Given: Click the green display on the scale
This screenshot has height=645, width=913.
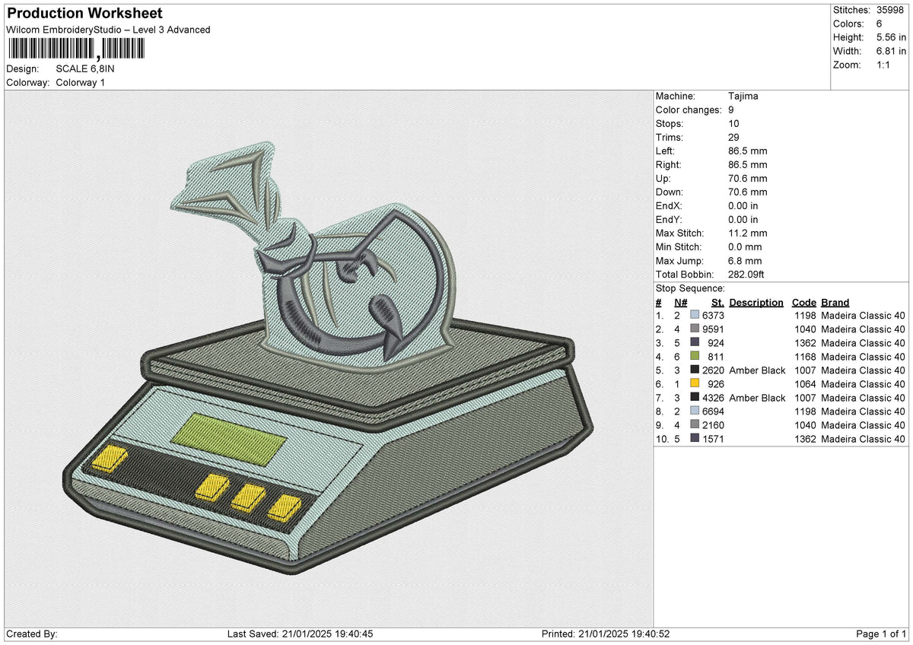Looking at the screenshot, I should point(229,439).
